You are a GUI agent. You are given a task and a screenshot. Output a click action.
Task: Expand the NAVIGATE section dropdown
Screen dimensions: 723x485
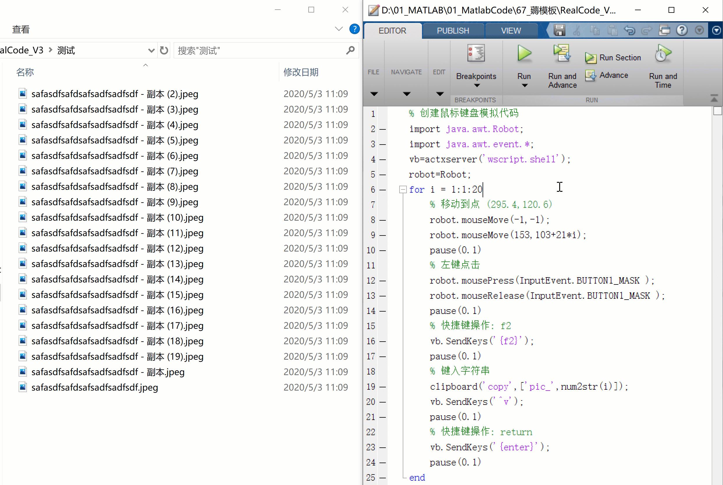coord(407,94)
